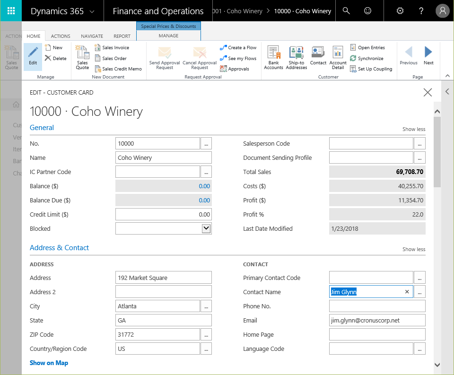Screen dimensions: 454x375
Task: Open the feedback smiley icon
Action: [367, 11]
